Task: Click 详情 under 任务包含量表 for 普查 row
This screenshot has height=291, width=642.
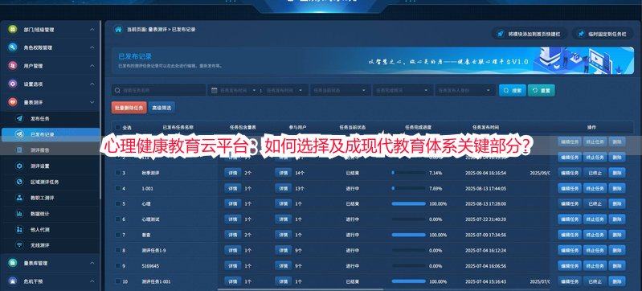Action: 232,235
